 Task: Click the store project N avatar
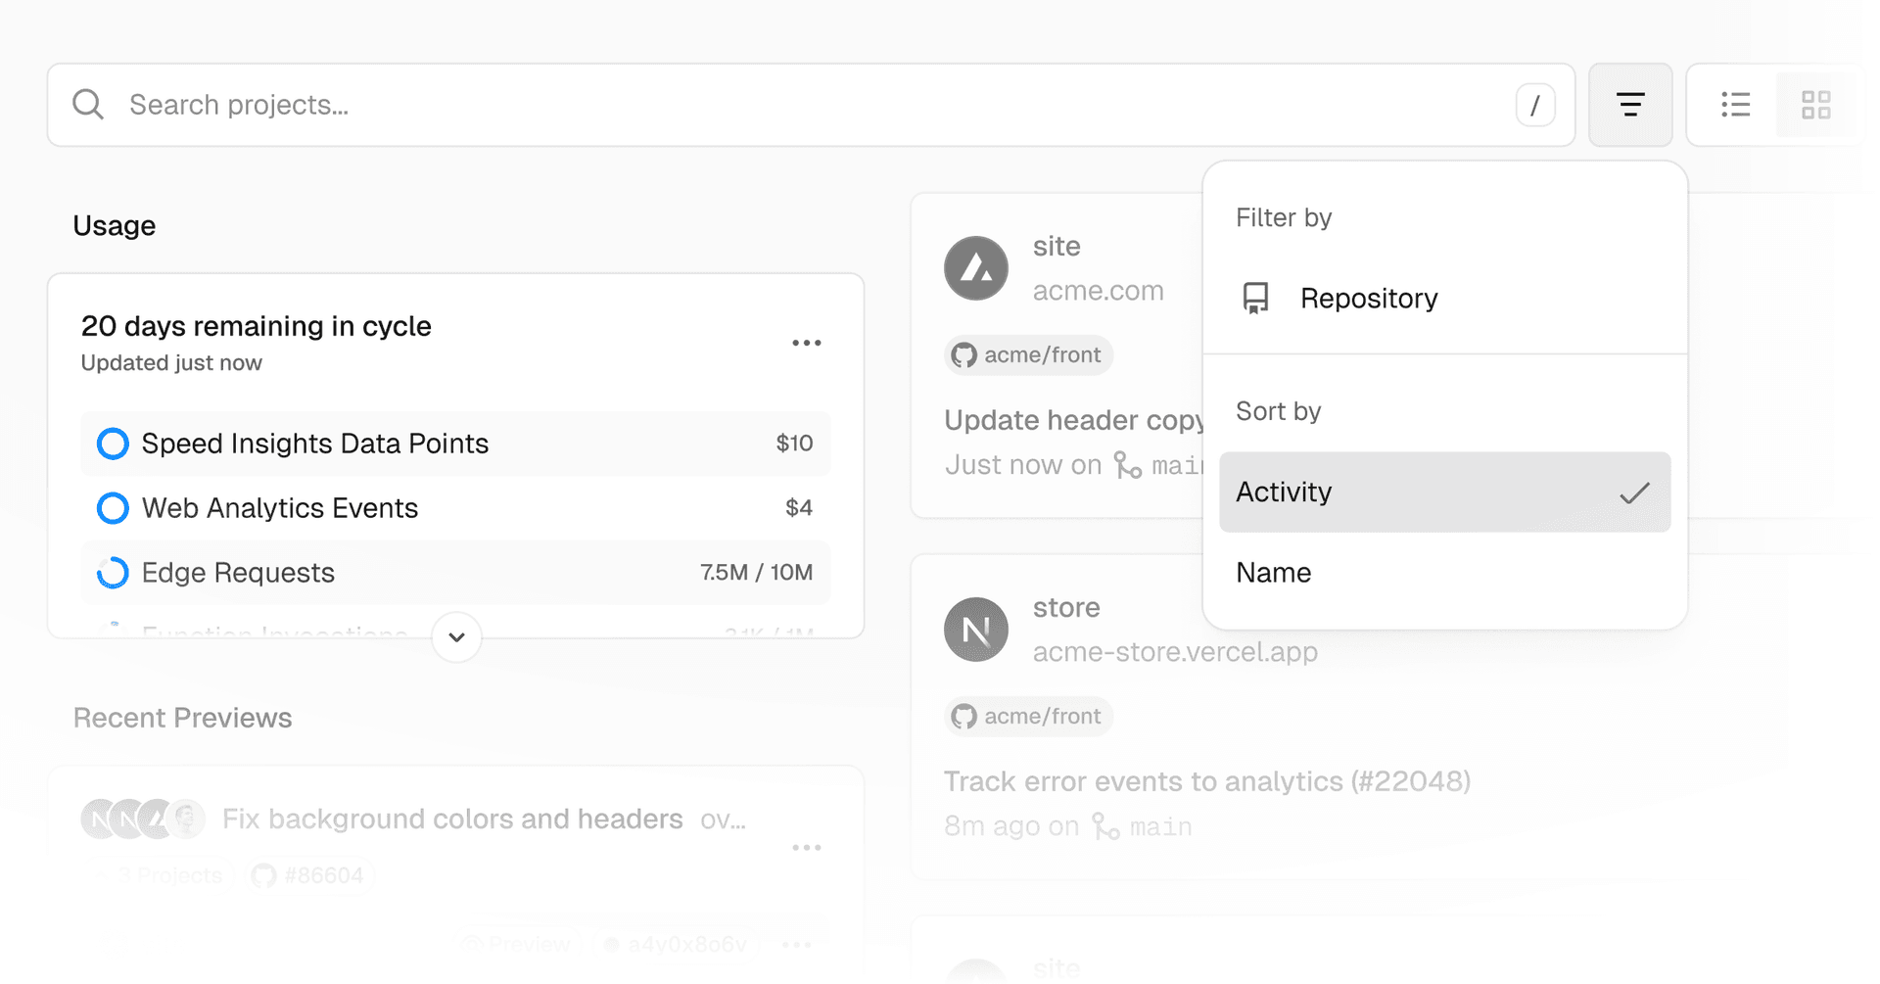pos(975,630)
